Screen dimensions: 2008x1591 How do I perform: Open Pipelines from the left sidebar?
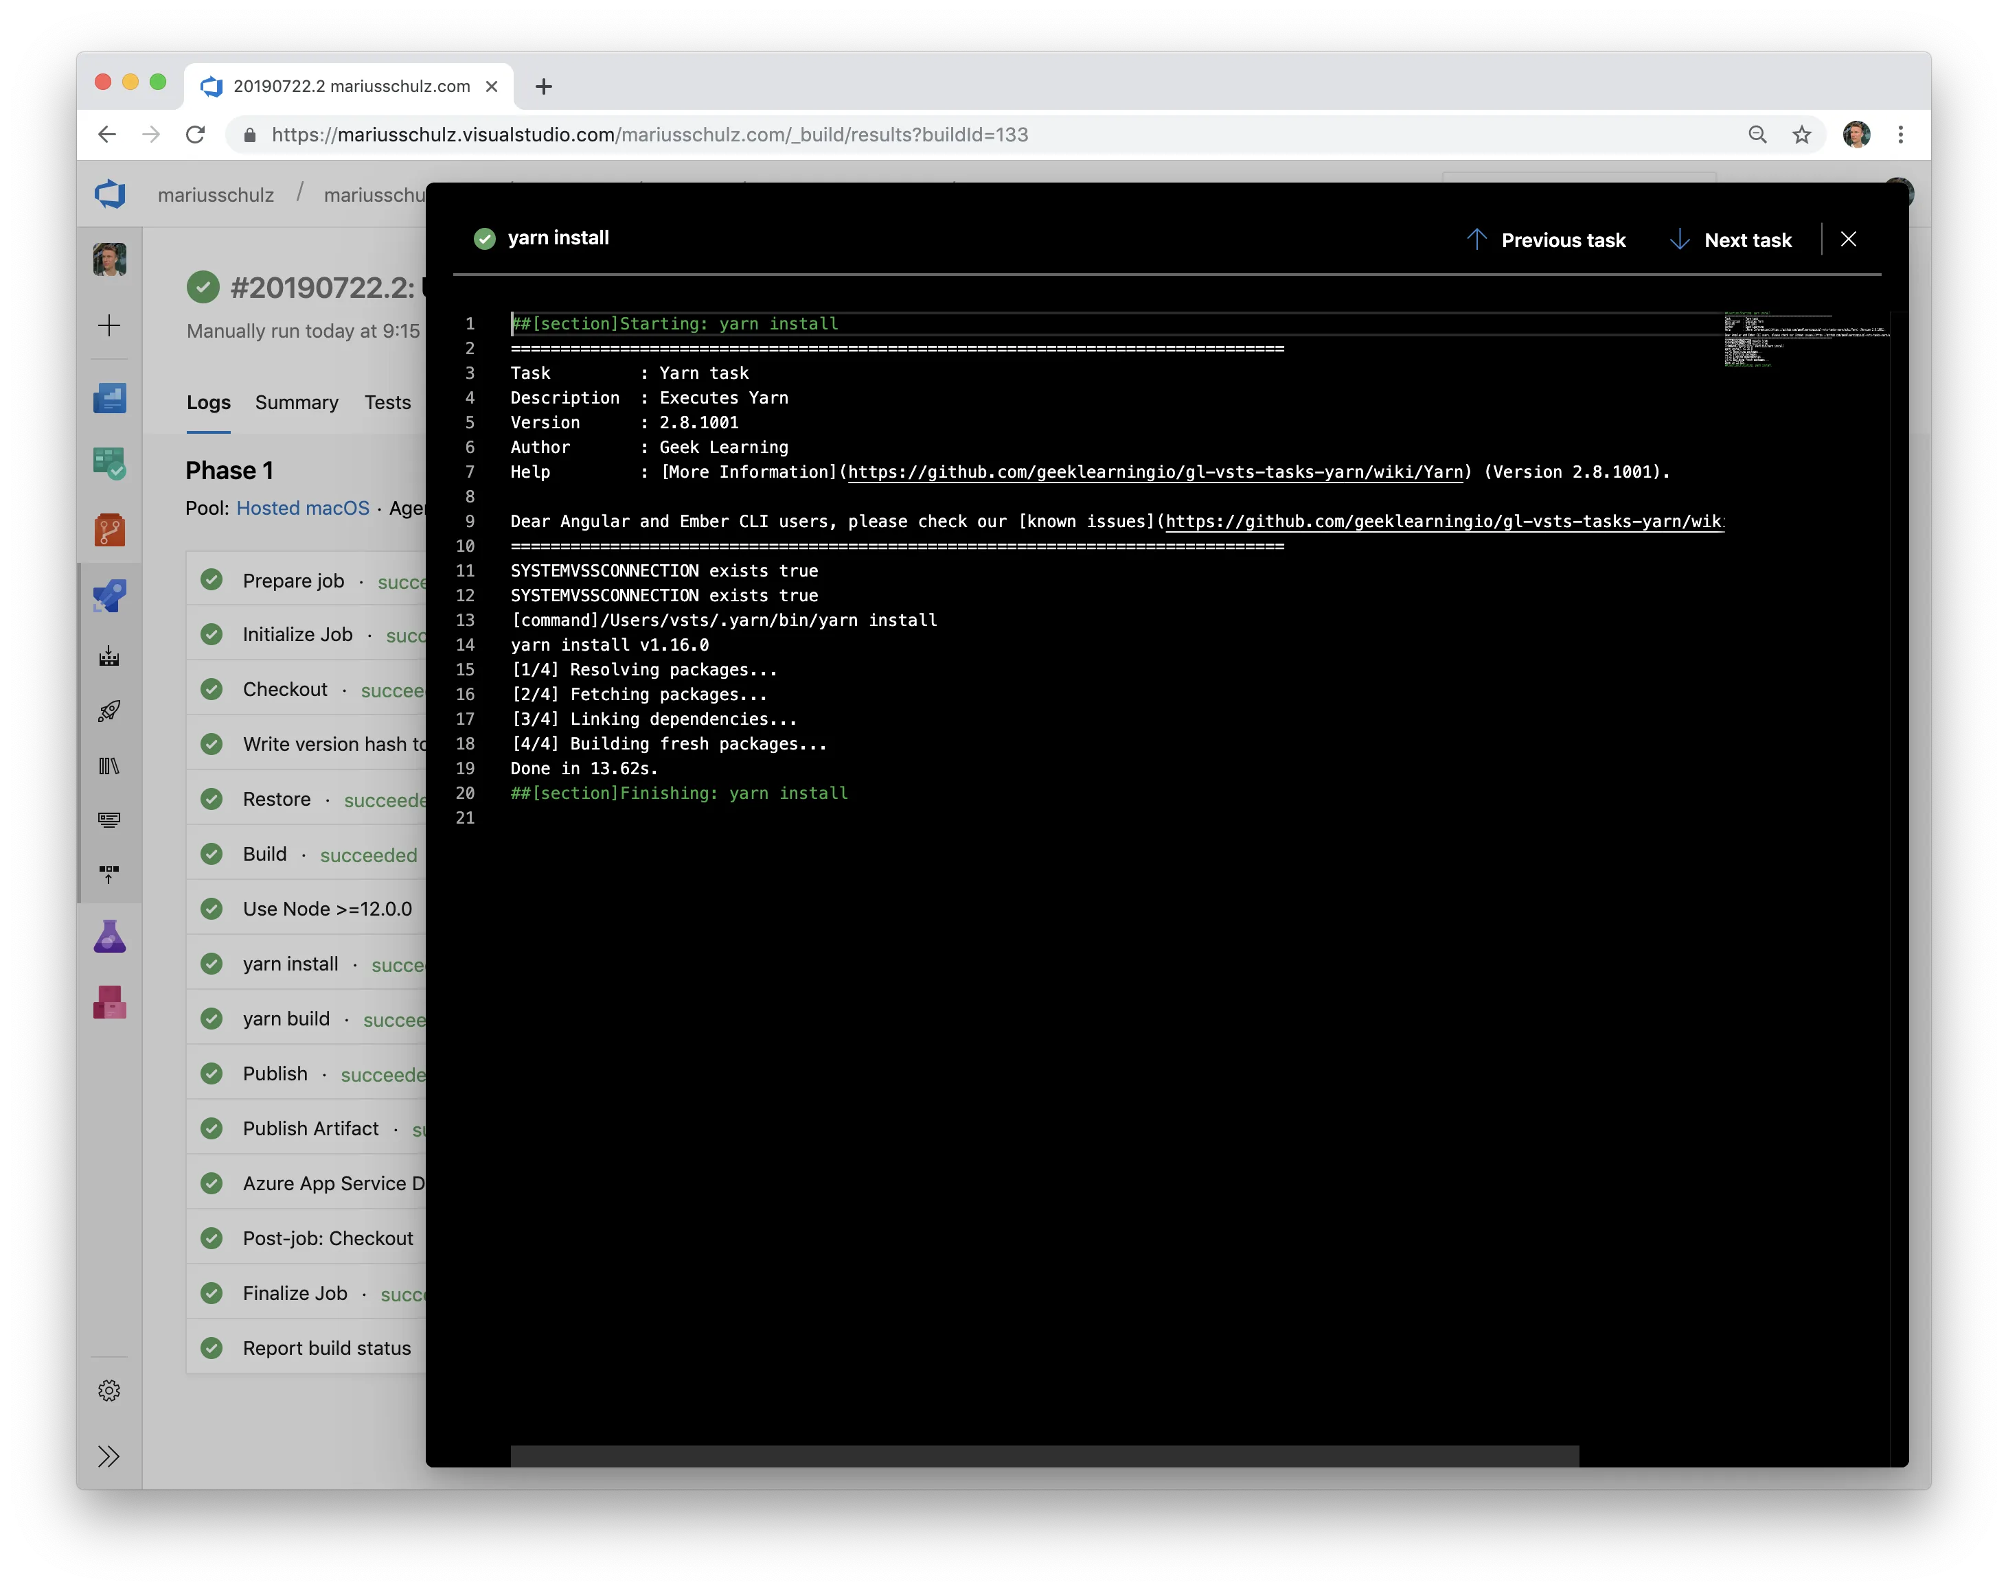pyautogui.click(x=110, y=595)
